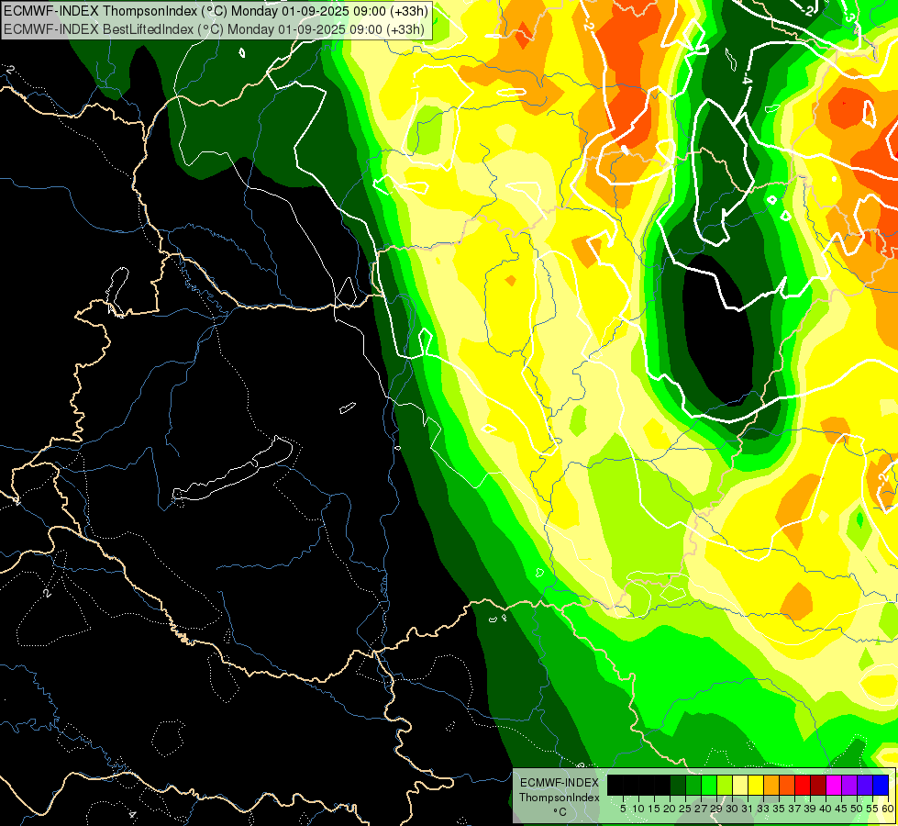Click the legend tick value '27'
Viewport: 898px width, 826px height.
coord(701,809)
